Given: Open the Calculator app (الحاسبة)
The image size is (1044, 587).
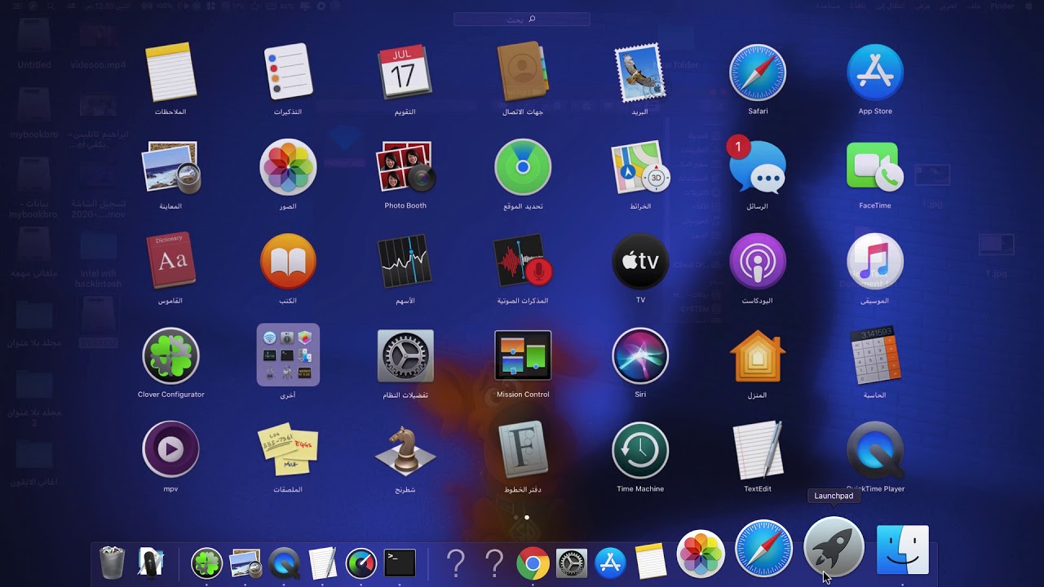Looking at the screenshot, I should coord(875,356).
